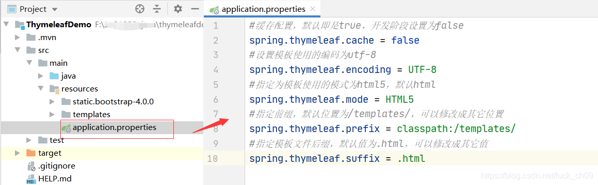Close the application.properties tab
This screenshot has width=598, height=185.
point(313,9)
